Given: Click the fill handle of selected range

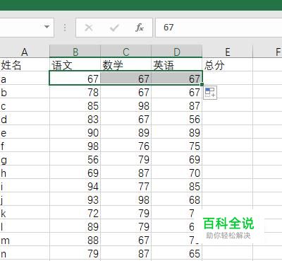Looking at the screenshot, I should 202,84.
